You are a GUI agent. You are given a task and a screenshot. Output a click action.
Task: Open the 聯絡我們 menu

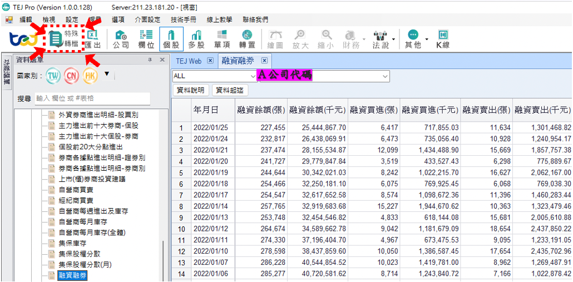point(255,19)
